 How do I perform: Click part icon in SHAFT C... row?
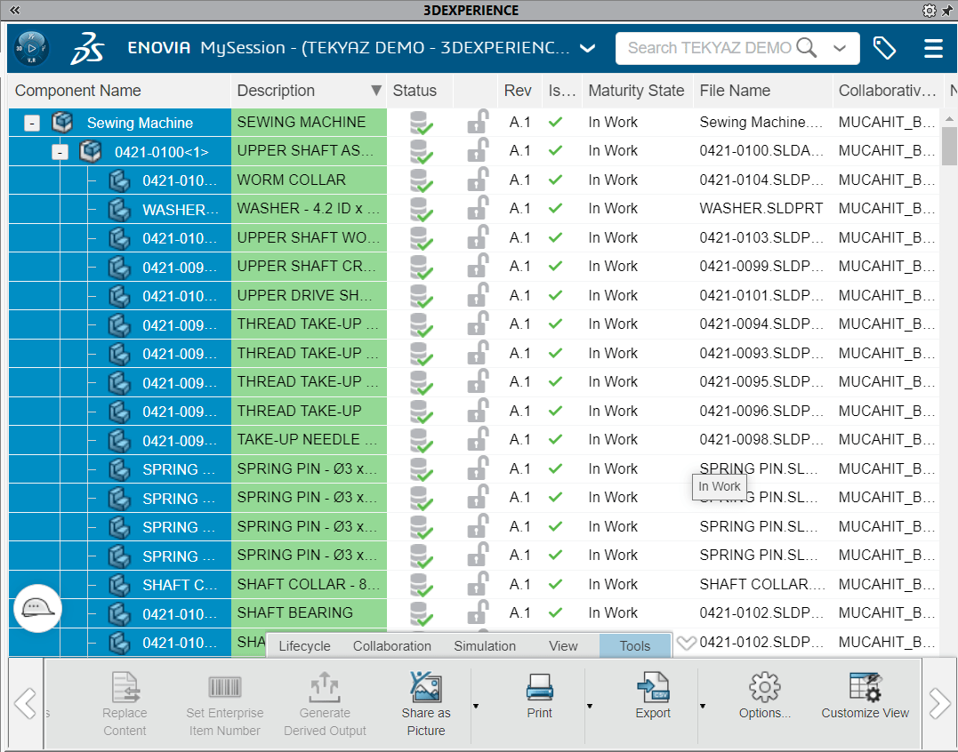[119, 585]
